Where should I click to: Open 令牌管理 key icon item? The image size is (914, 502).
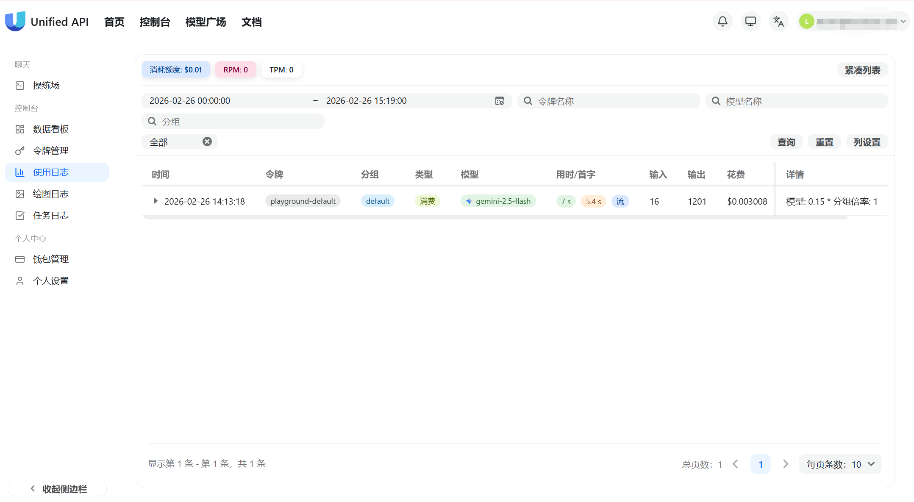pyautogui.click(x=50, y=151)
